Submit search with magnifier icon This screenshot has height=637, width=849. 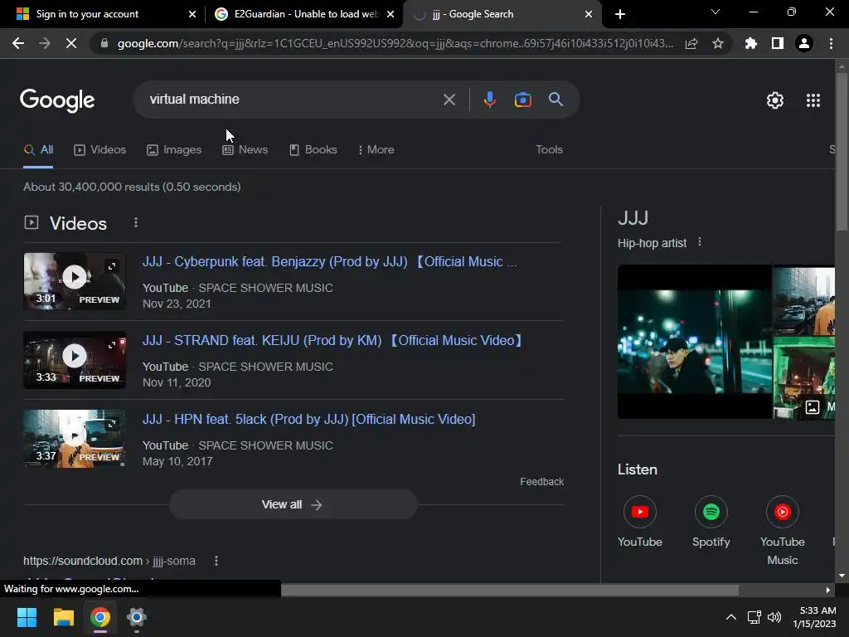click(555, 100)
